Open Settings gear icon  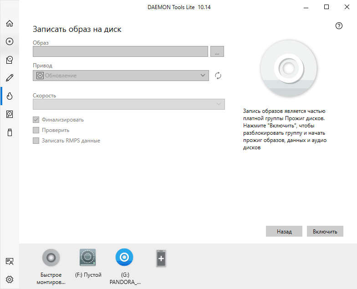click(10, 279)
